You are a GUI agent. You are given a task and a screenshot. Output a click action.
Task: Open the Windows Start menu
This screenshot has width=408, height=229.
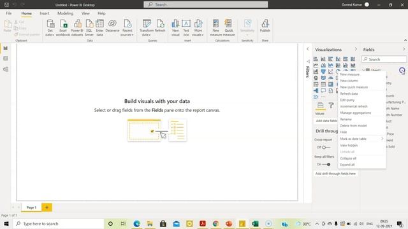pyautogui.click(x=6, y=223)
